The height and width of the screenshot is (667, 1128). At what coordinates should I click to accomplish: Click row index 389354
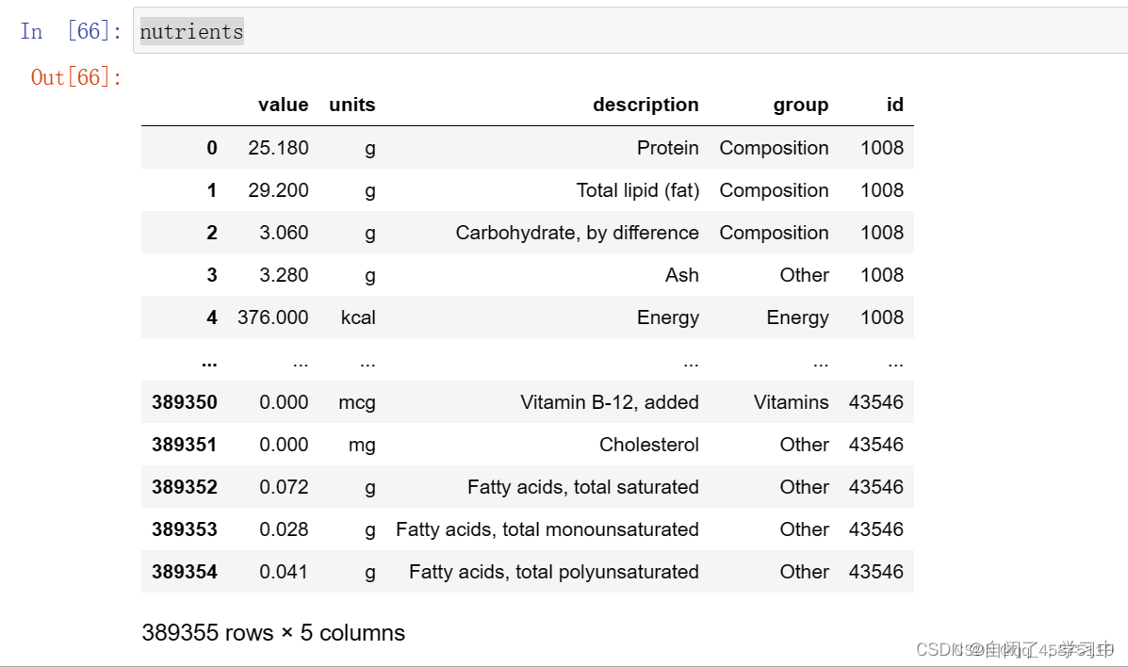tap(185, 572)
